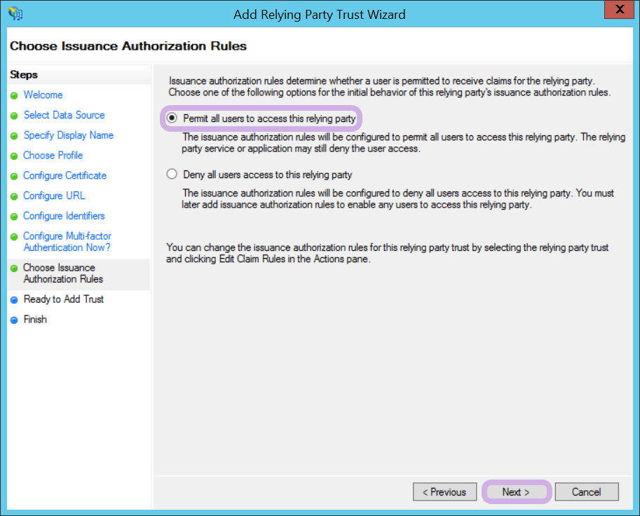Click the green bullet beside Choose Profile
This screenshot has width=640, height=516.
(14, 156)
